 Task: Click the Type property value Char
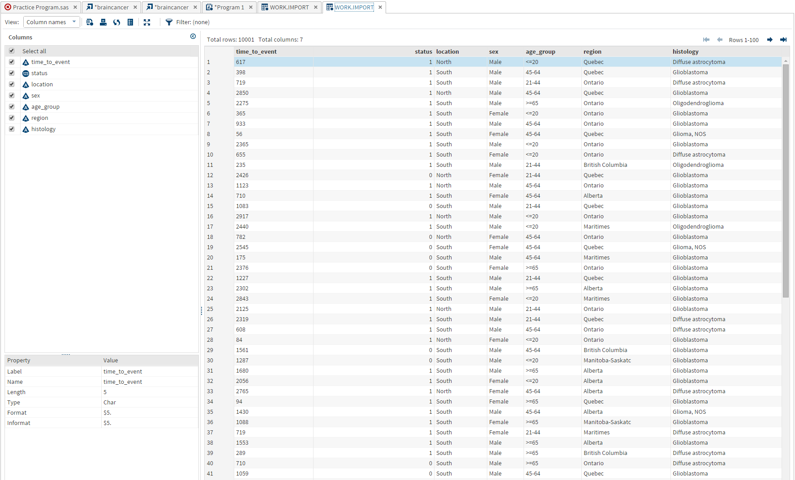click(x=110, y=403)
